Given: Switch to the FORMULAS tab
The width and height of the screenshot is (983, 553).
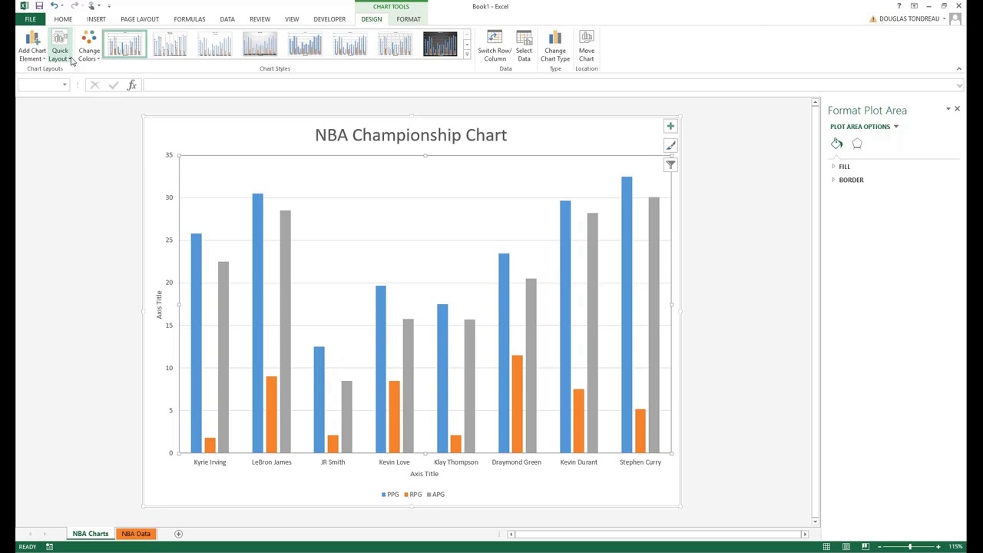Looking at the screenshot, I should tap(189, 19).
